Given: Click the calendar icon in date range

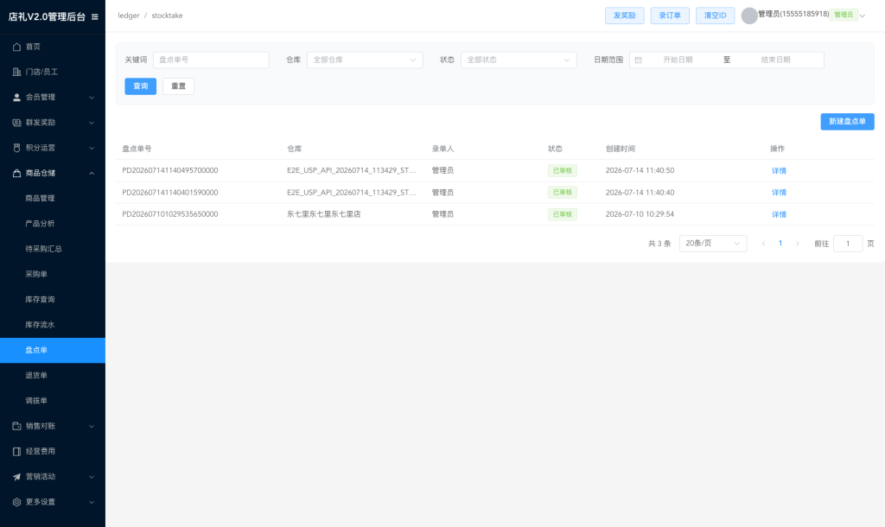Looking at the screenshot, I should (x=639, y=60).
